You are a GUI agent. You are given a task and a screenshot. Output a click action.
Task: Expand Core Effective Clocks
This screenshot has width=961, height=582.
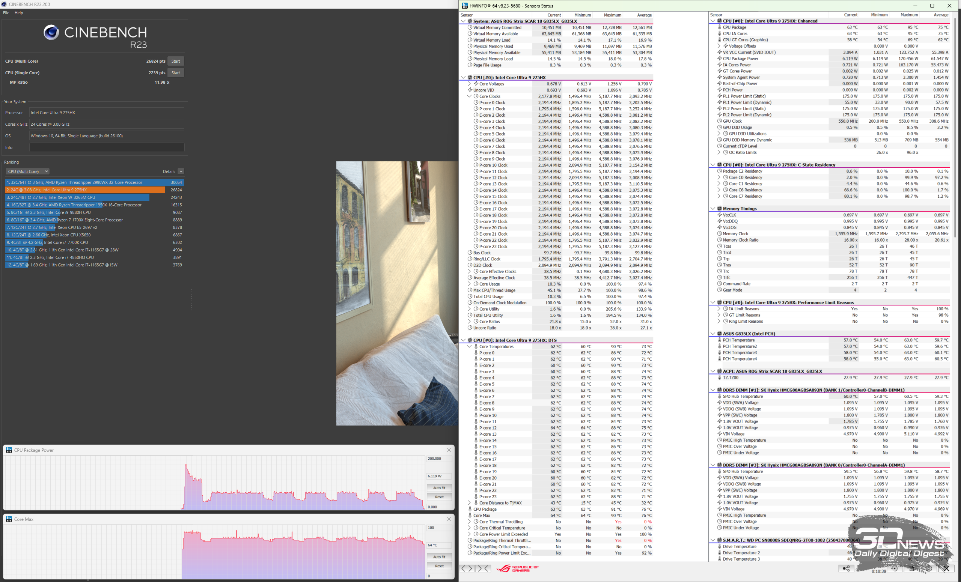[x=469, y=271]
